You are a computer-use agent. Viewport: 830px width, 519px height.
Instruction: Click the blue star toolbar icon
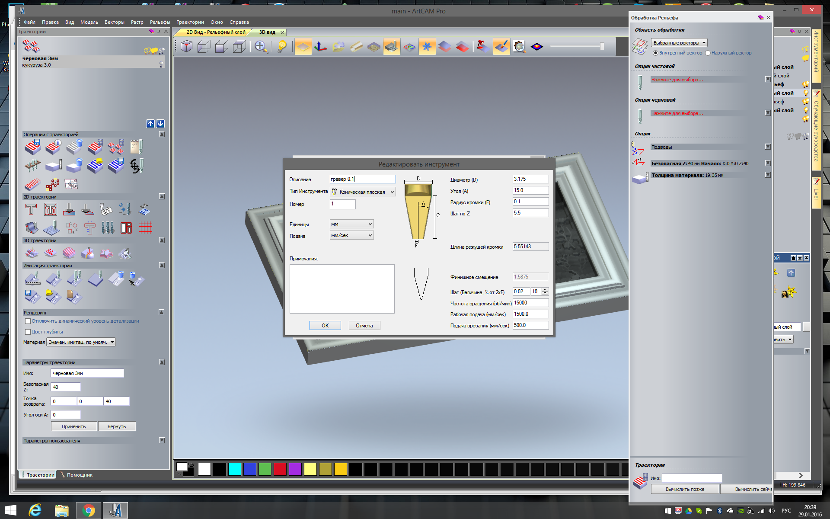click(x=427, y=47)
